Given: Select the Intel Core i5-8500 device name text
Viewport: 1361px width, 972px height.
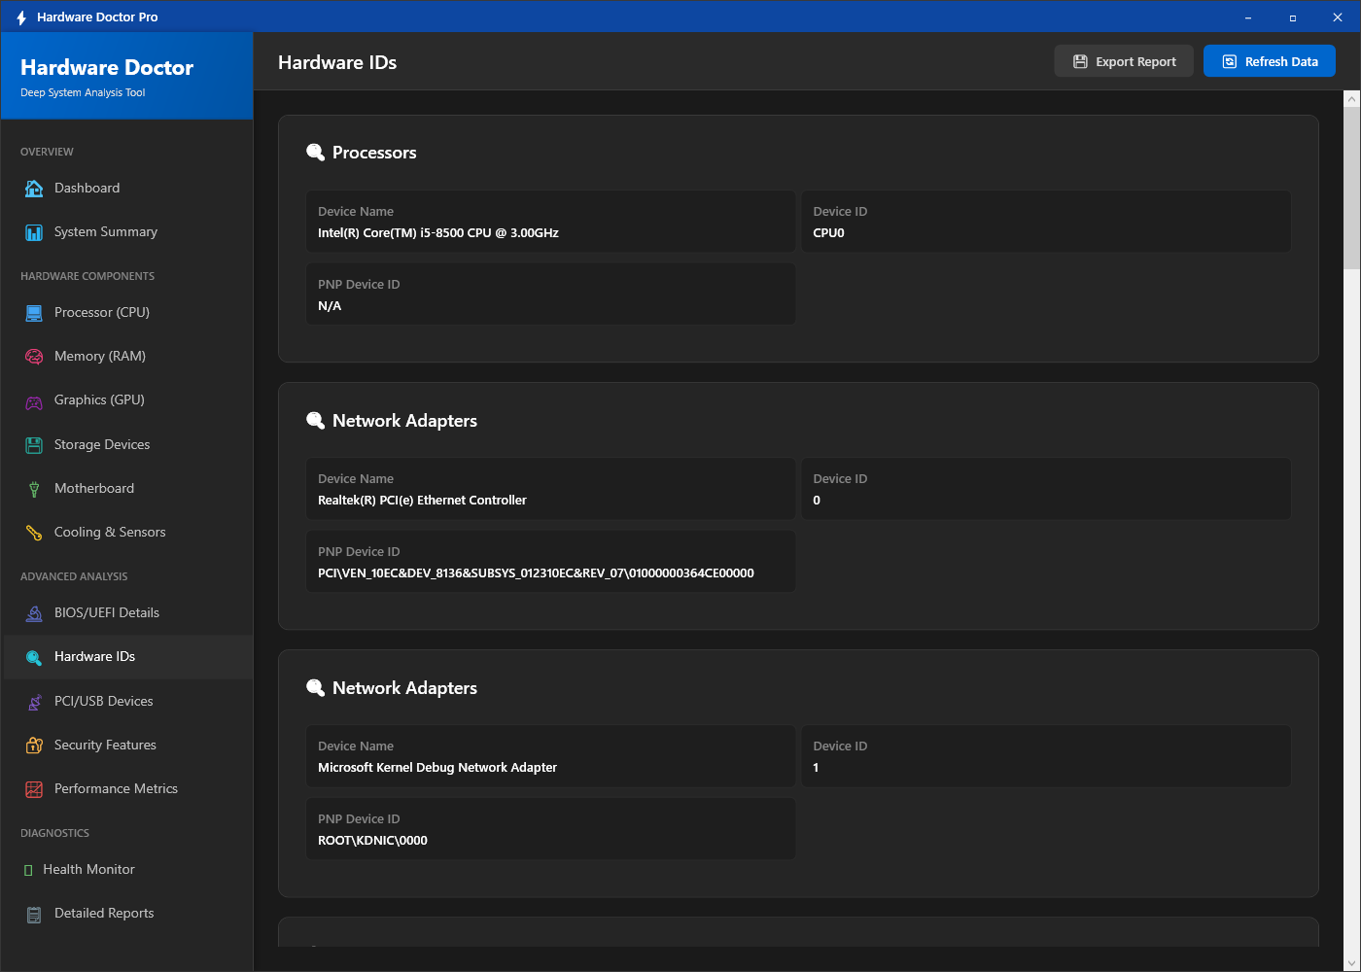Looking at the screenshot, I should pyautogui.click(x=438, y=233).
